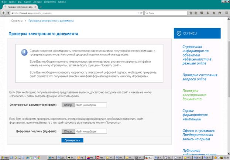Click the browser back arrow button
The width and height of the screenshot is (230, 160).
[x=4, y=13]
